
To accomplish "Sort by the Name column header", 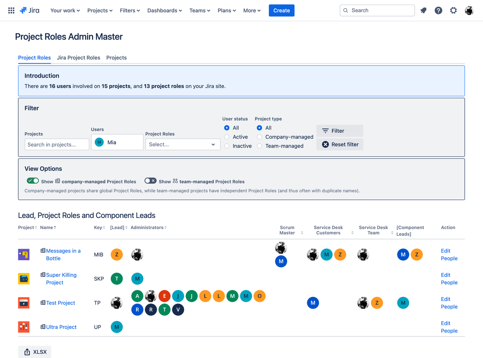I will [x=48, y=228].
